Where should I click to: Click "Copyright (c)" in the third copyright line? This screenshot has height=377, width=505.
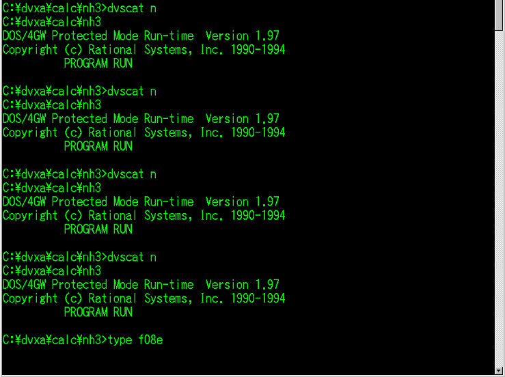tap(42, 215)
